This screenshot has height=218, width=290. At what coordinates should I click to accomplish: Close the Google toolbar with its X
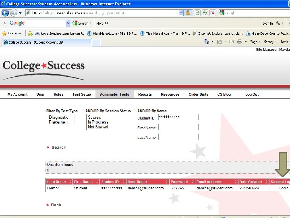(4, 23)
